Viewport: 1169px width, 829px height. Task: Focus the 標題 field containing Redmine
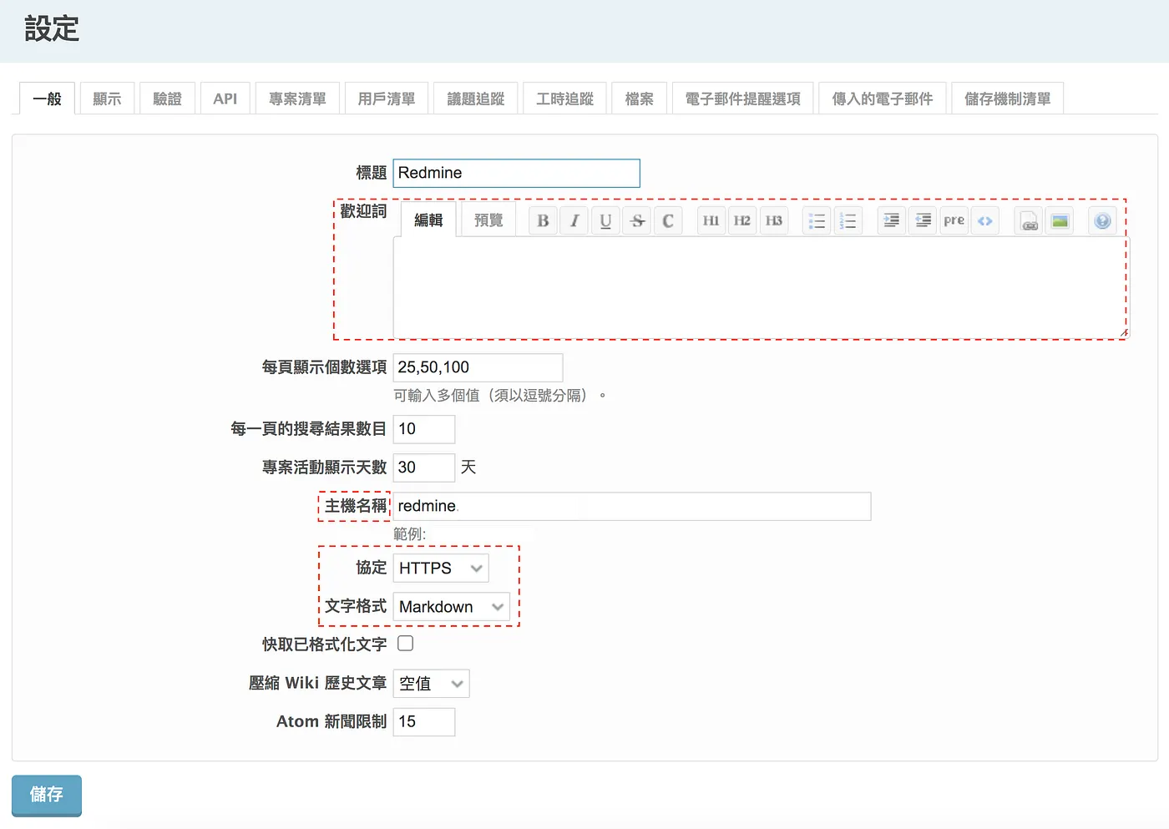517,173
